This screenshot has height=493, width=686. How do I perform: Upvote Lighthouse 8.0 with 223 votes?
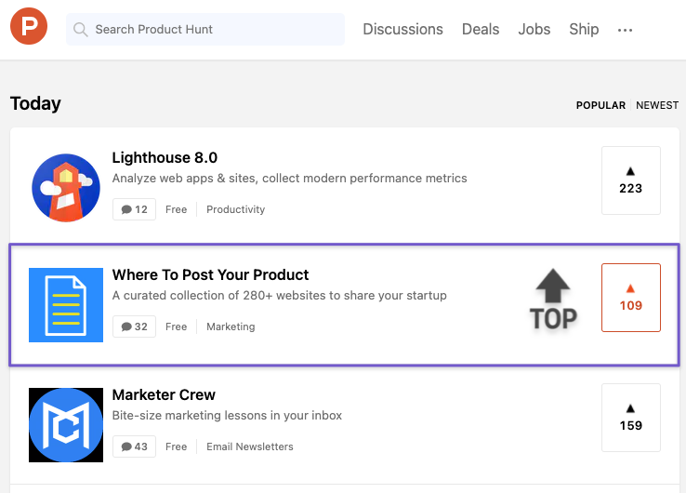[631, 180]
